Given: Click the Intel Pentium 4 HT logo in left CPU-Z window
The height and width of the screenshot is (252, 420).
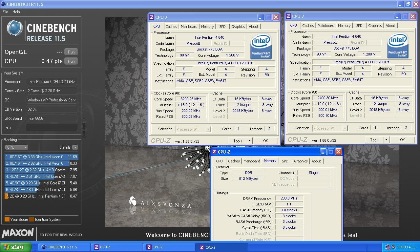Looking at the screenshot, I should pyautogui.click(x=261, y=47).
